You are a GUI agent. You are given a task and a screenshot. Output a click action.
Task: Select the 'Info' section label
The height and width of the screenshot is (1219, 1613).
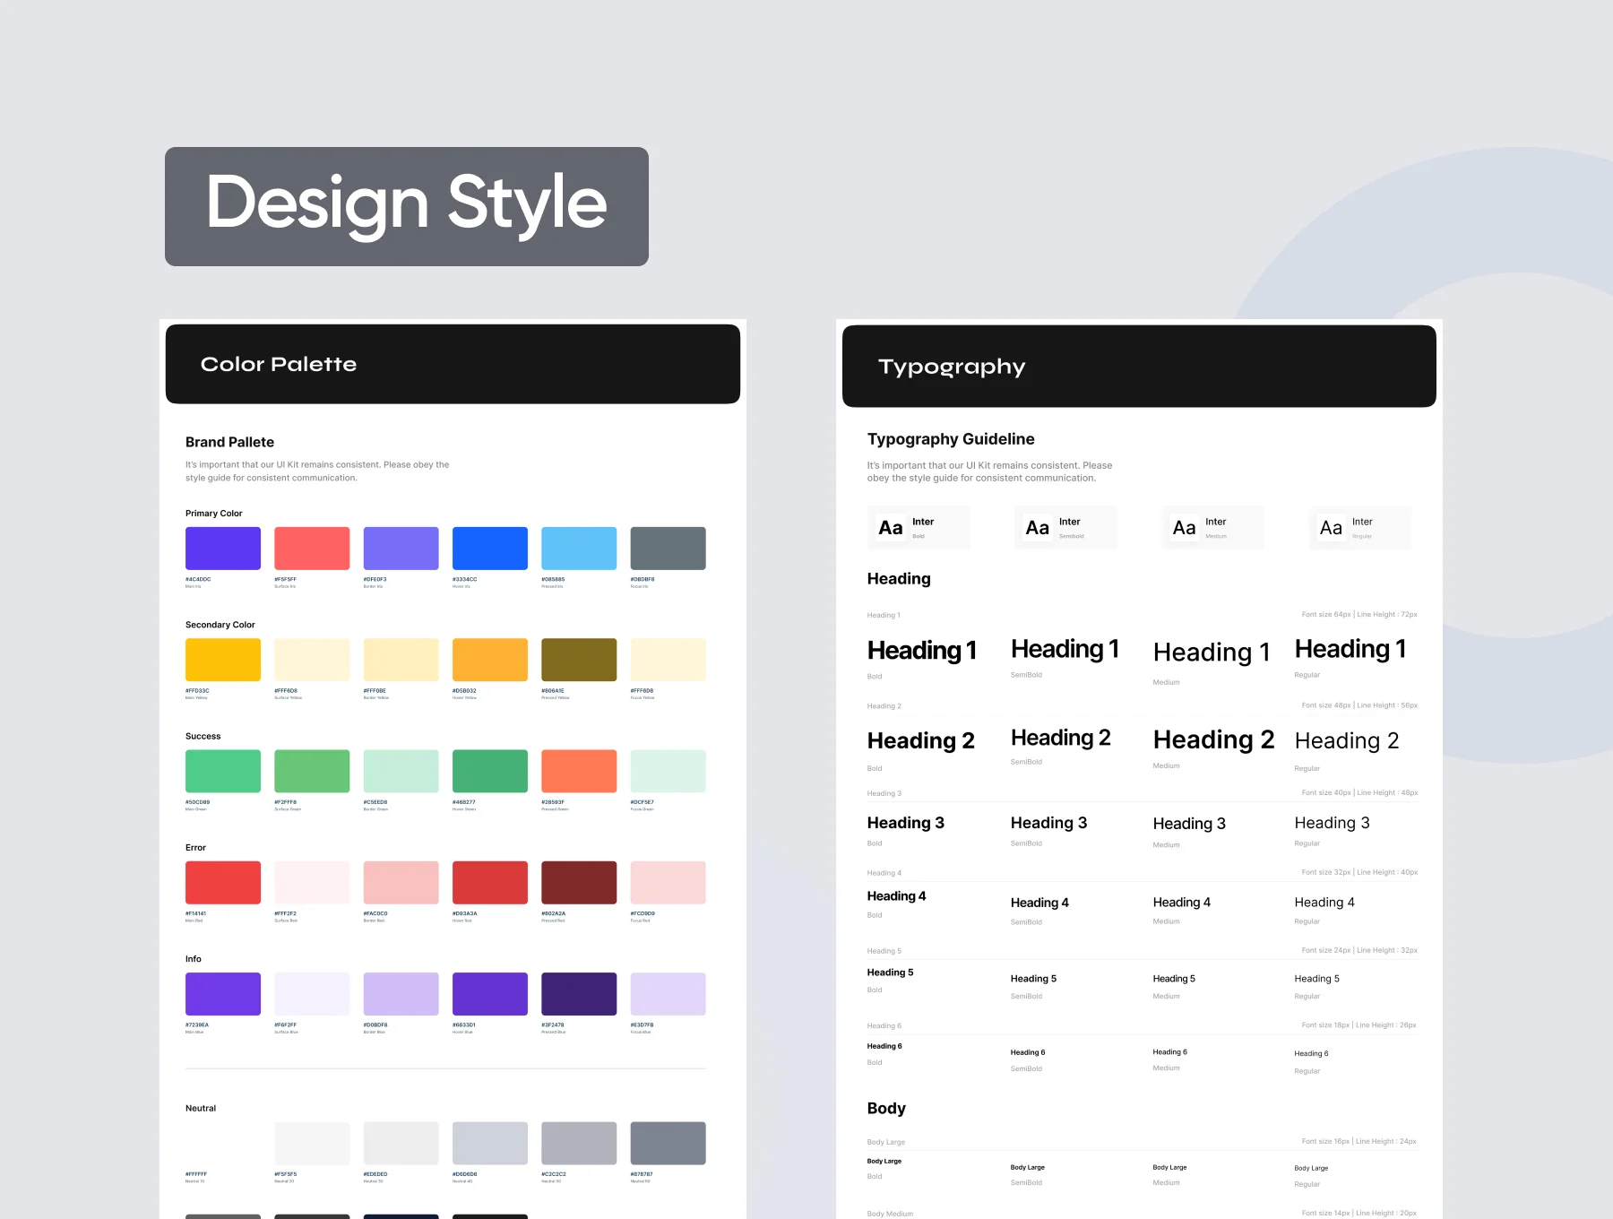click(x=194, y=959)
